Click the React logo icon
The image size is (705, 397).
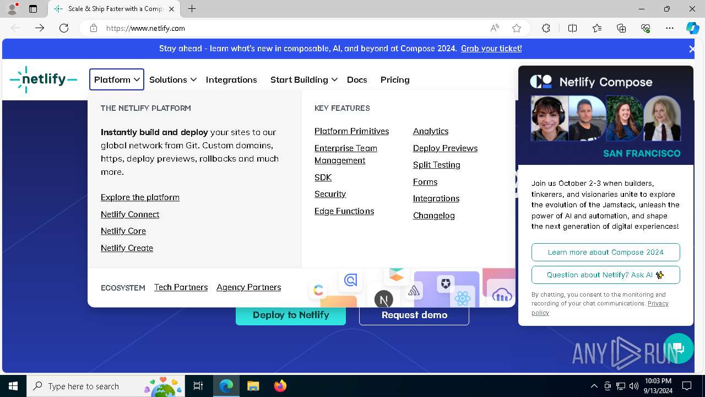tap(463, 298)
